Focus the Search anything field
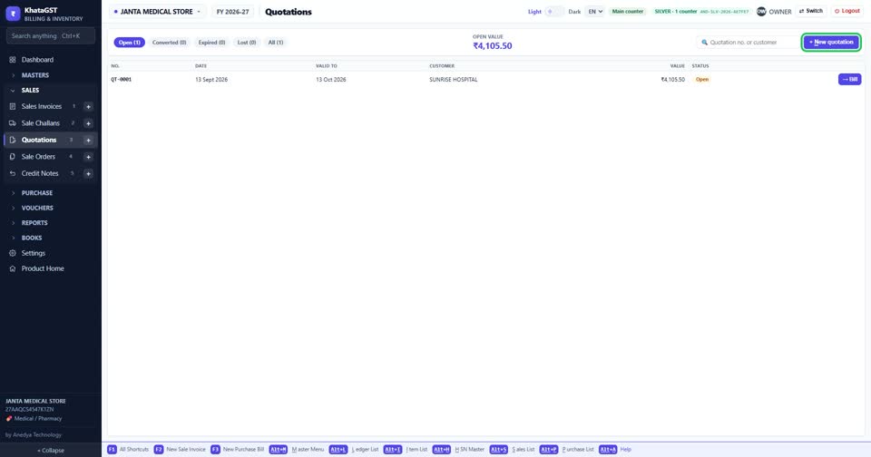 click(51, 36)
